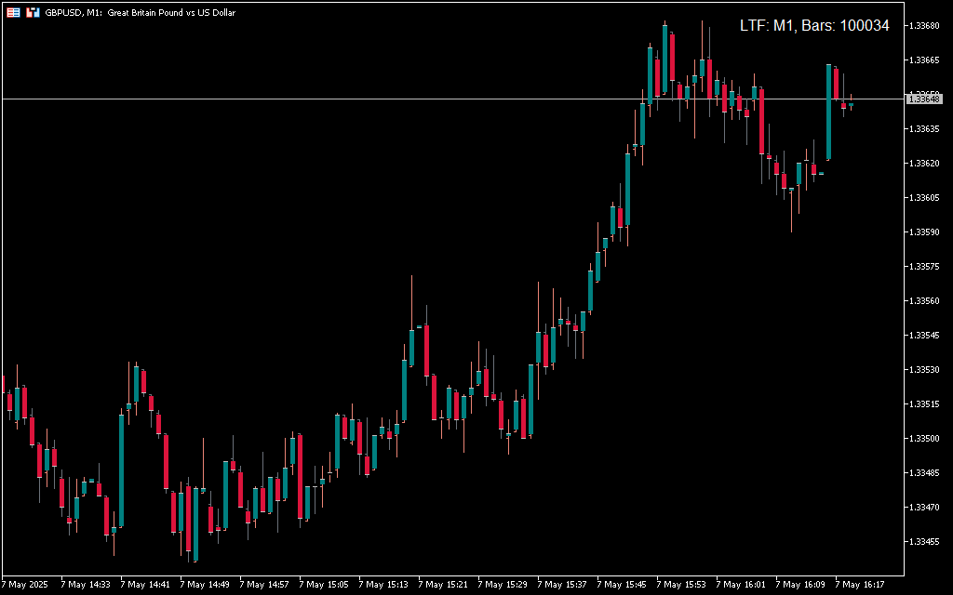953x595 pixels.
Task: Click the 1.33455 price scale label
Action: 924,541
